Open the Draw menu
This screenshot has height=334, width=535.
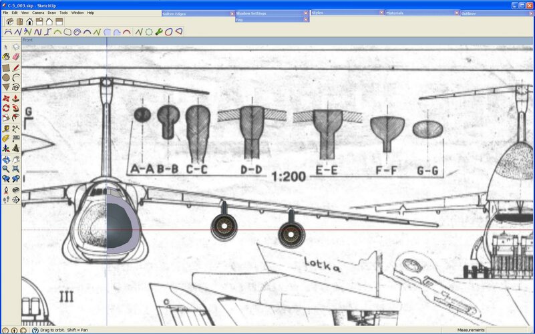click(52, 13)
